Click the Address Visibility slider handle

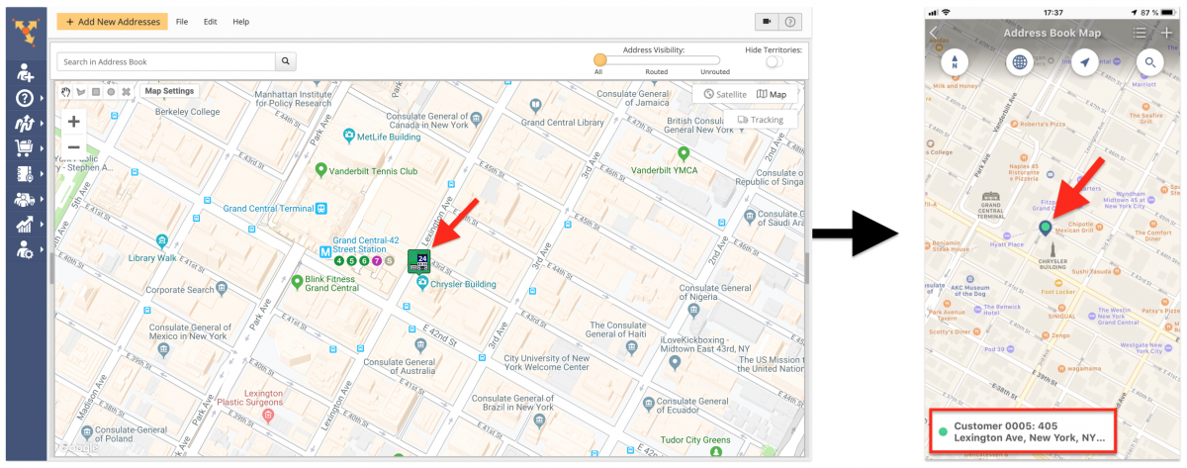pyautogui.click(x=599, y=60)
